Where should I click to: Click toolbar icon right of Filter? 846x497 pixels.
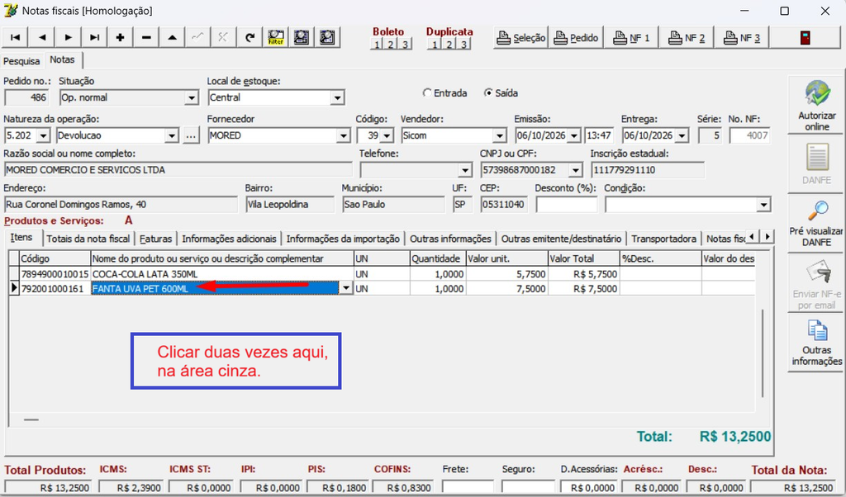point(302,37)
